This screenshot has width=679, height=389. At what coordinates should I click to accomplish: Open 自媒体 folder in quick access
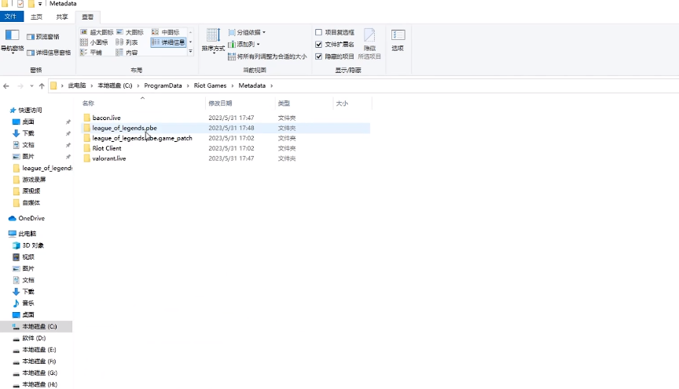click(27, 202)
